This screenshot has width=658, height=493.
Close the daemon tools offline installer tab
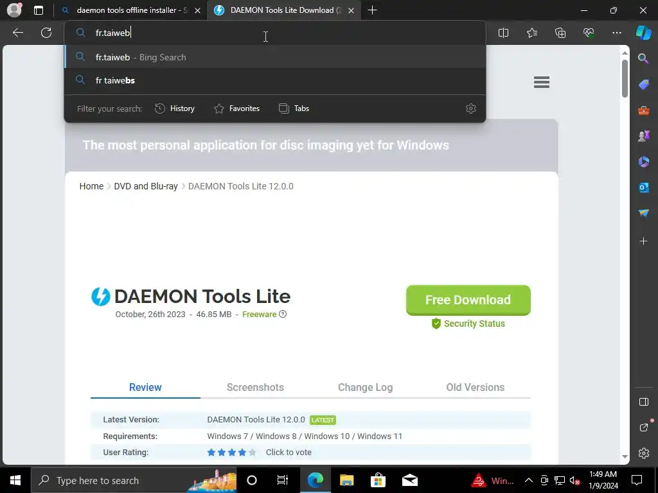(x=198, y=10)
